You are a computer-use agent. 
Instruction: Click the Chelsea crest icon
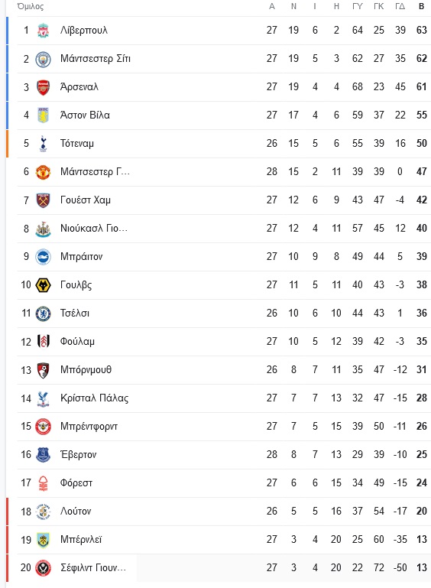pyautogui.click(x=43, y=313)
